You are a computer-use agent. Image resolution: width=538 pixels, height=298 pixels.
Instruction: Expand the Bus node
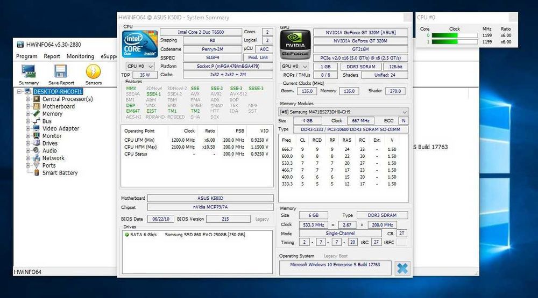coord(28,121)
